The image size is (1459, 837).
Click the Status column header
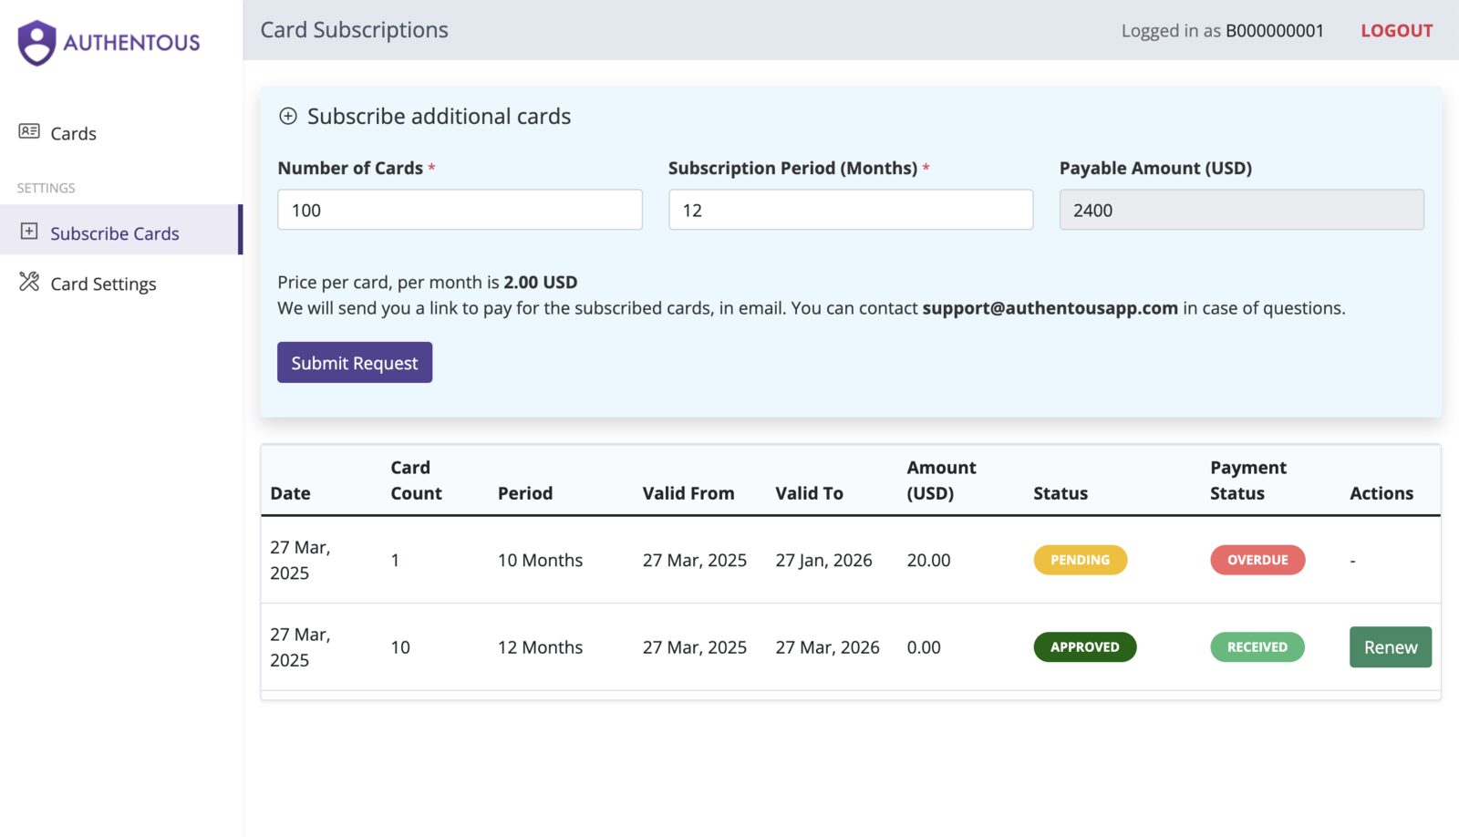click(x=1061, y=493)
